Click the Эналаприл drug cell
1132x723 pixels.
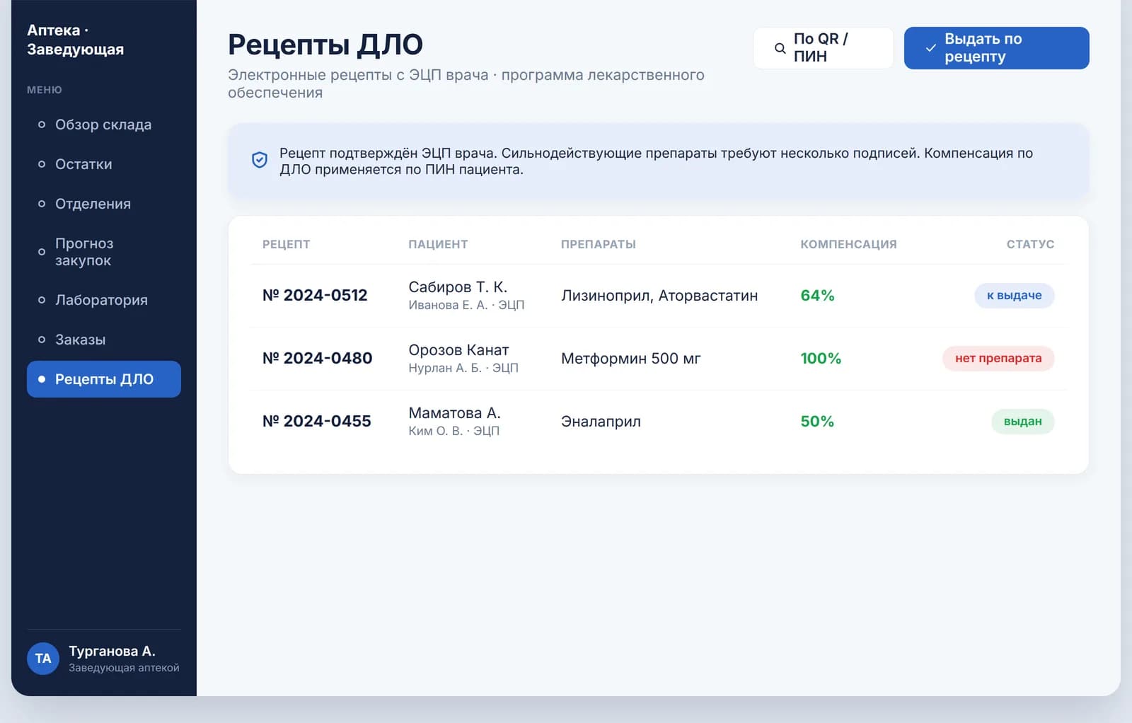click(x=601, y=422)
